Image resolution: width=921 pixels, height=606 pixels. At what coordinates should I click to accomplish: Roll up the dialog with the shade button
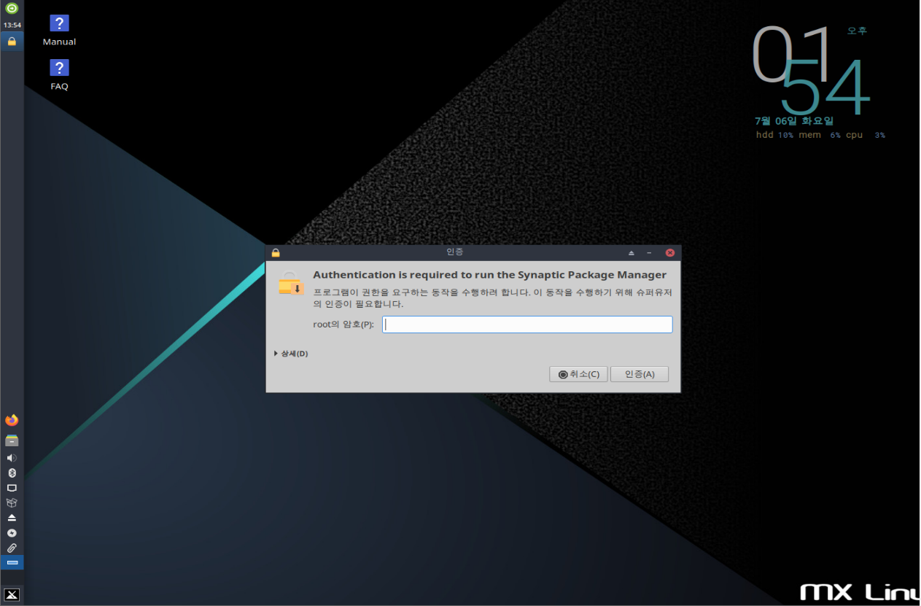[x=632, y=253]
